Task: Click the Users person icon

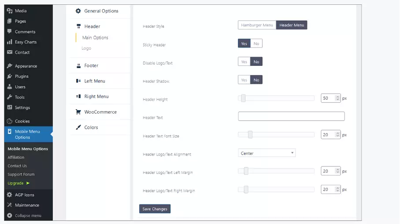Action: (10, 87)
